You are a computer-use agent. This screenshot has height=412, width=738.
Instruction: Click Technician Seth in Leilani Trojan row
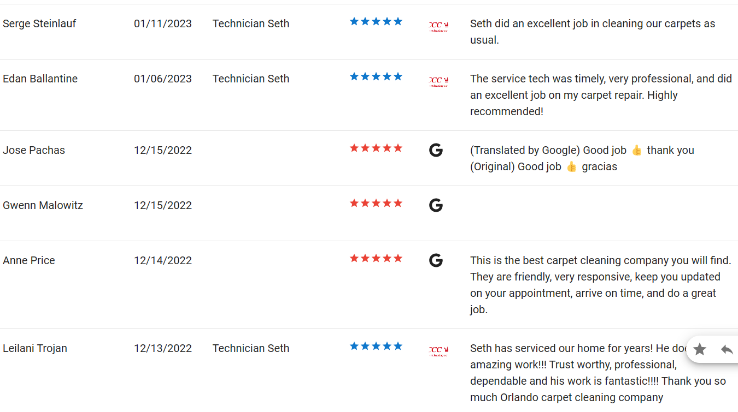click(x=251, y=348)
